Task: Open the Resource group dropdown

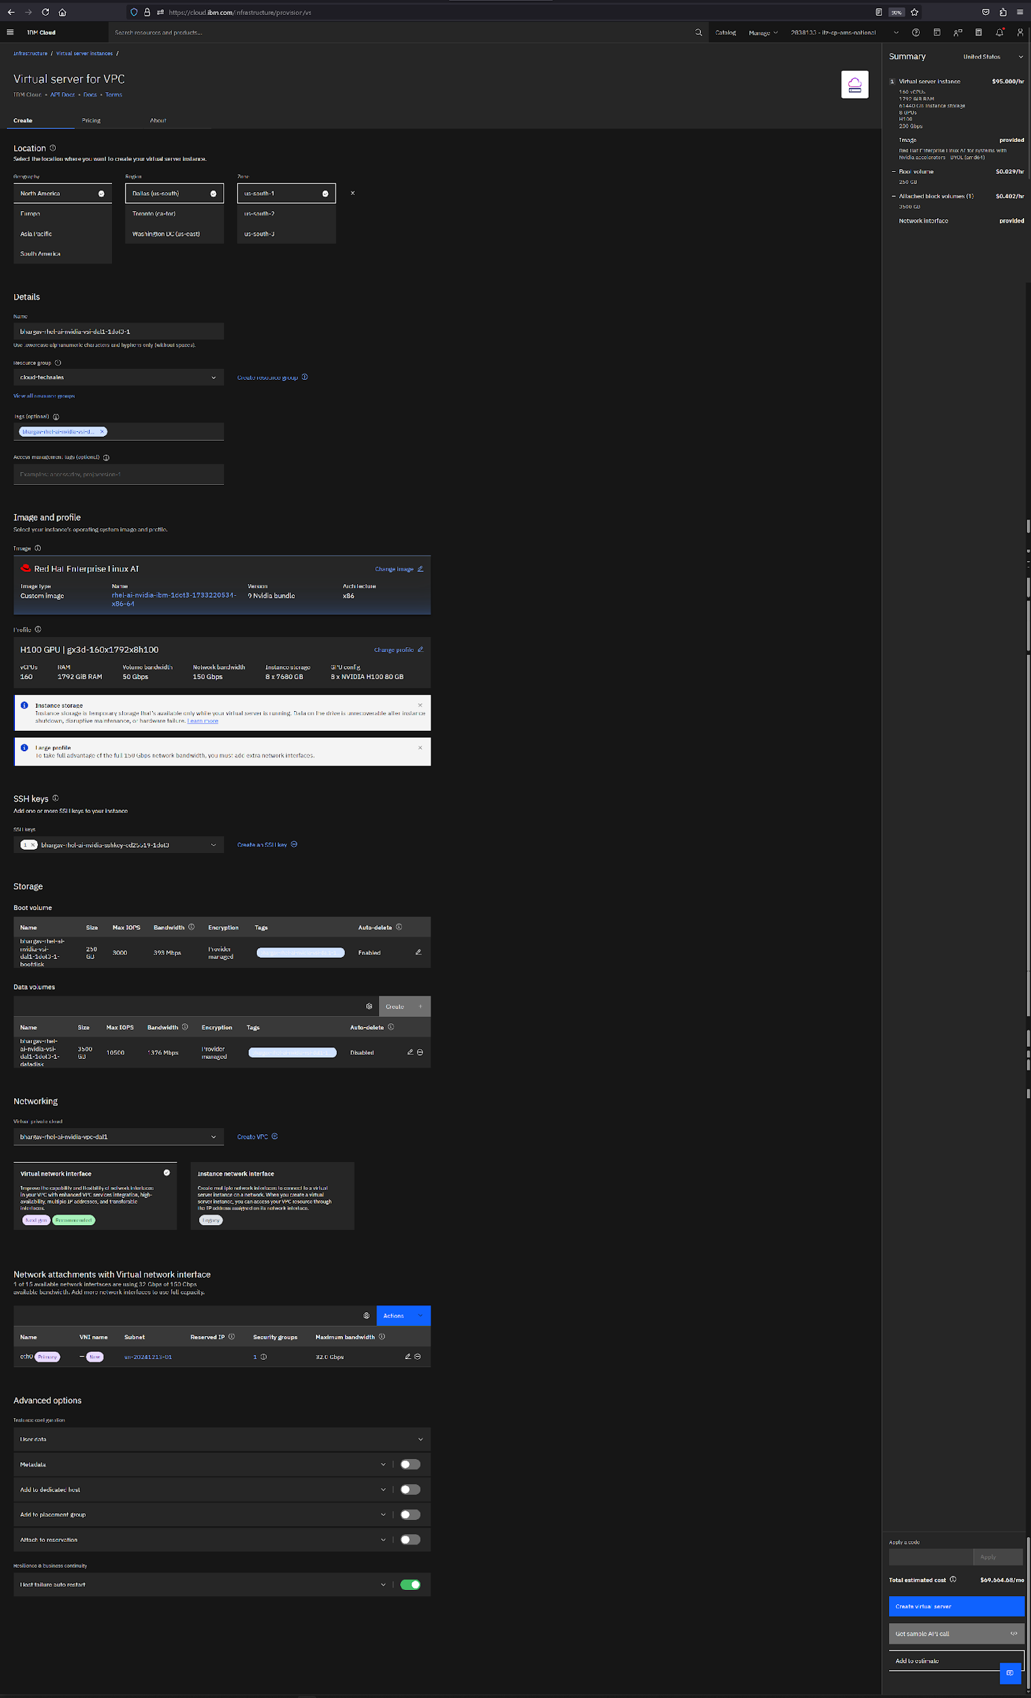Action: pos(119,377)
